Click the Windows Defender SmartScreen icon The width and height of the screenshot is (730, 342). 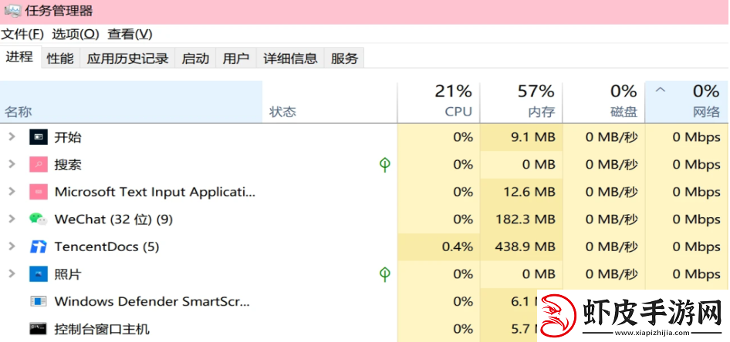[38, 301]
